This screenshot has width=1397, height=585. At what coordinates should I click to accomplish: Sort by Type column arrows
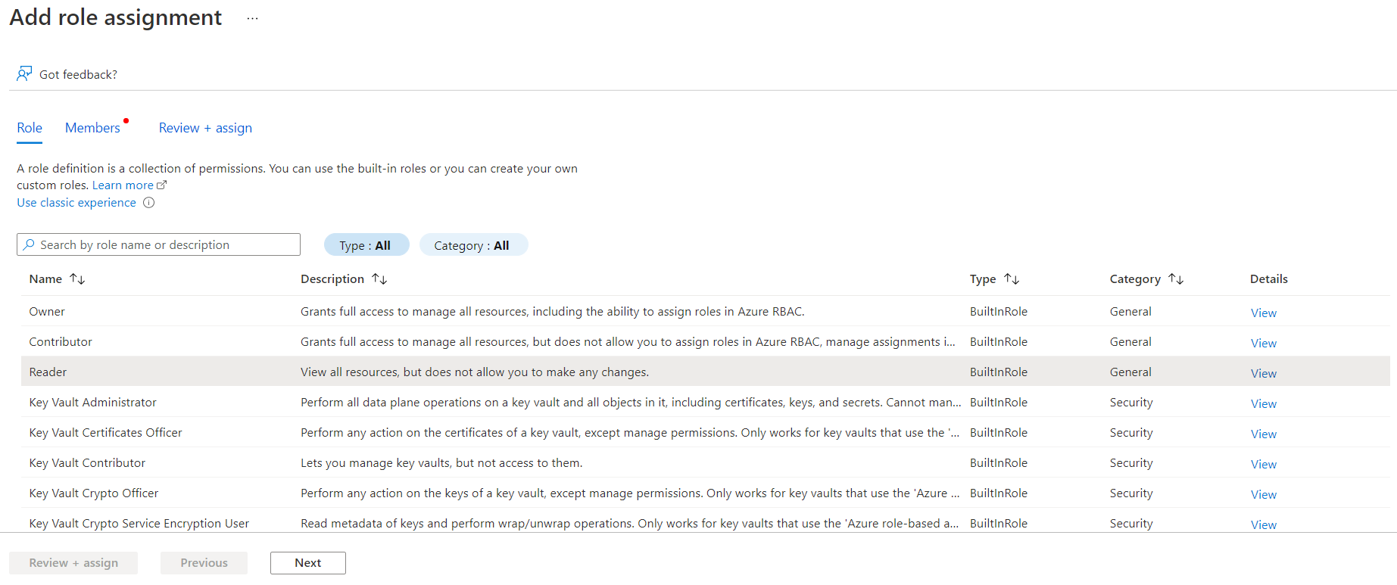point(1012,279)
